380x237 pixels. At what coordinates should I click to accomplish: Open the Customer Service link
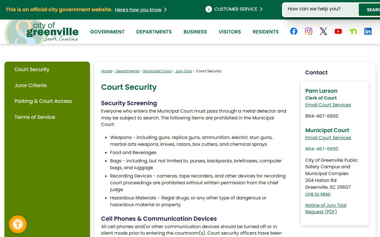(x=236, y=9)
